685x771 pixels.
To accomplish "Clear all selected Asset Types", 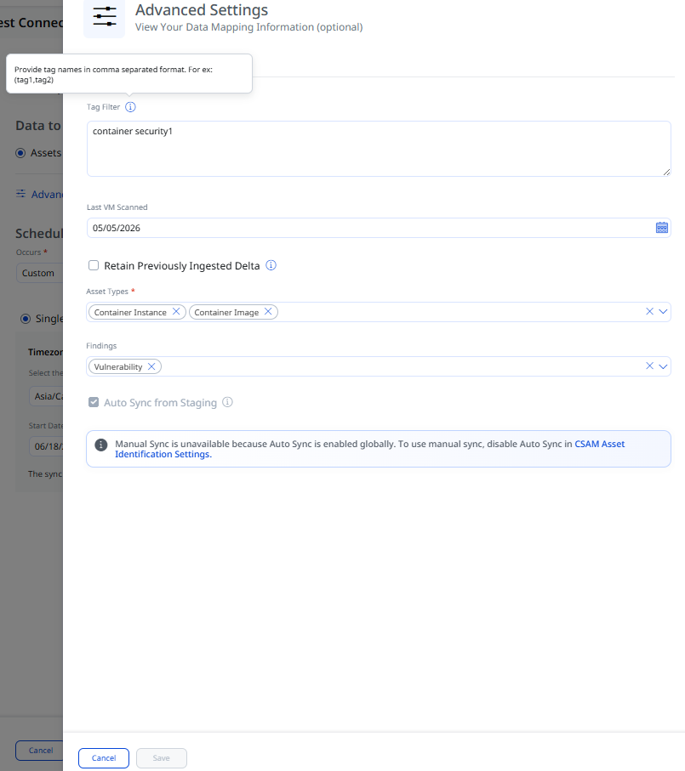I will 649,312.
